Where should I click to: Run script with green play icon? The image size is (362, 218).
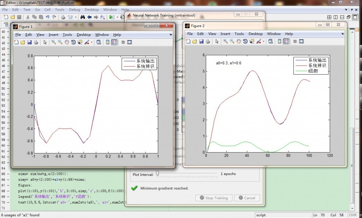pyautogui.click(x=112, y=17)
